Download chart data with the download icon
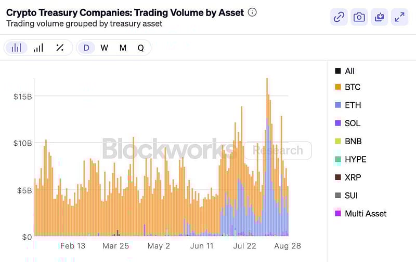 coord(379,17)
